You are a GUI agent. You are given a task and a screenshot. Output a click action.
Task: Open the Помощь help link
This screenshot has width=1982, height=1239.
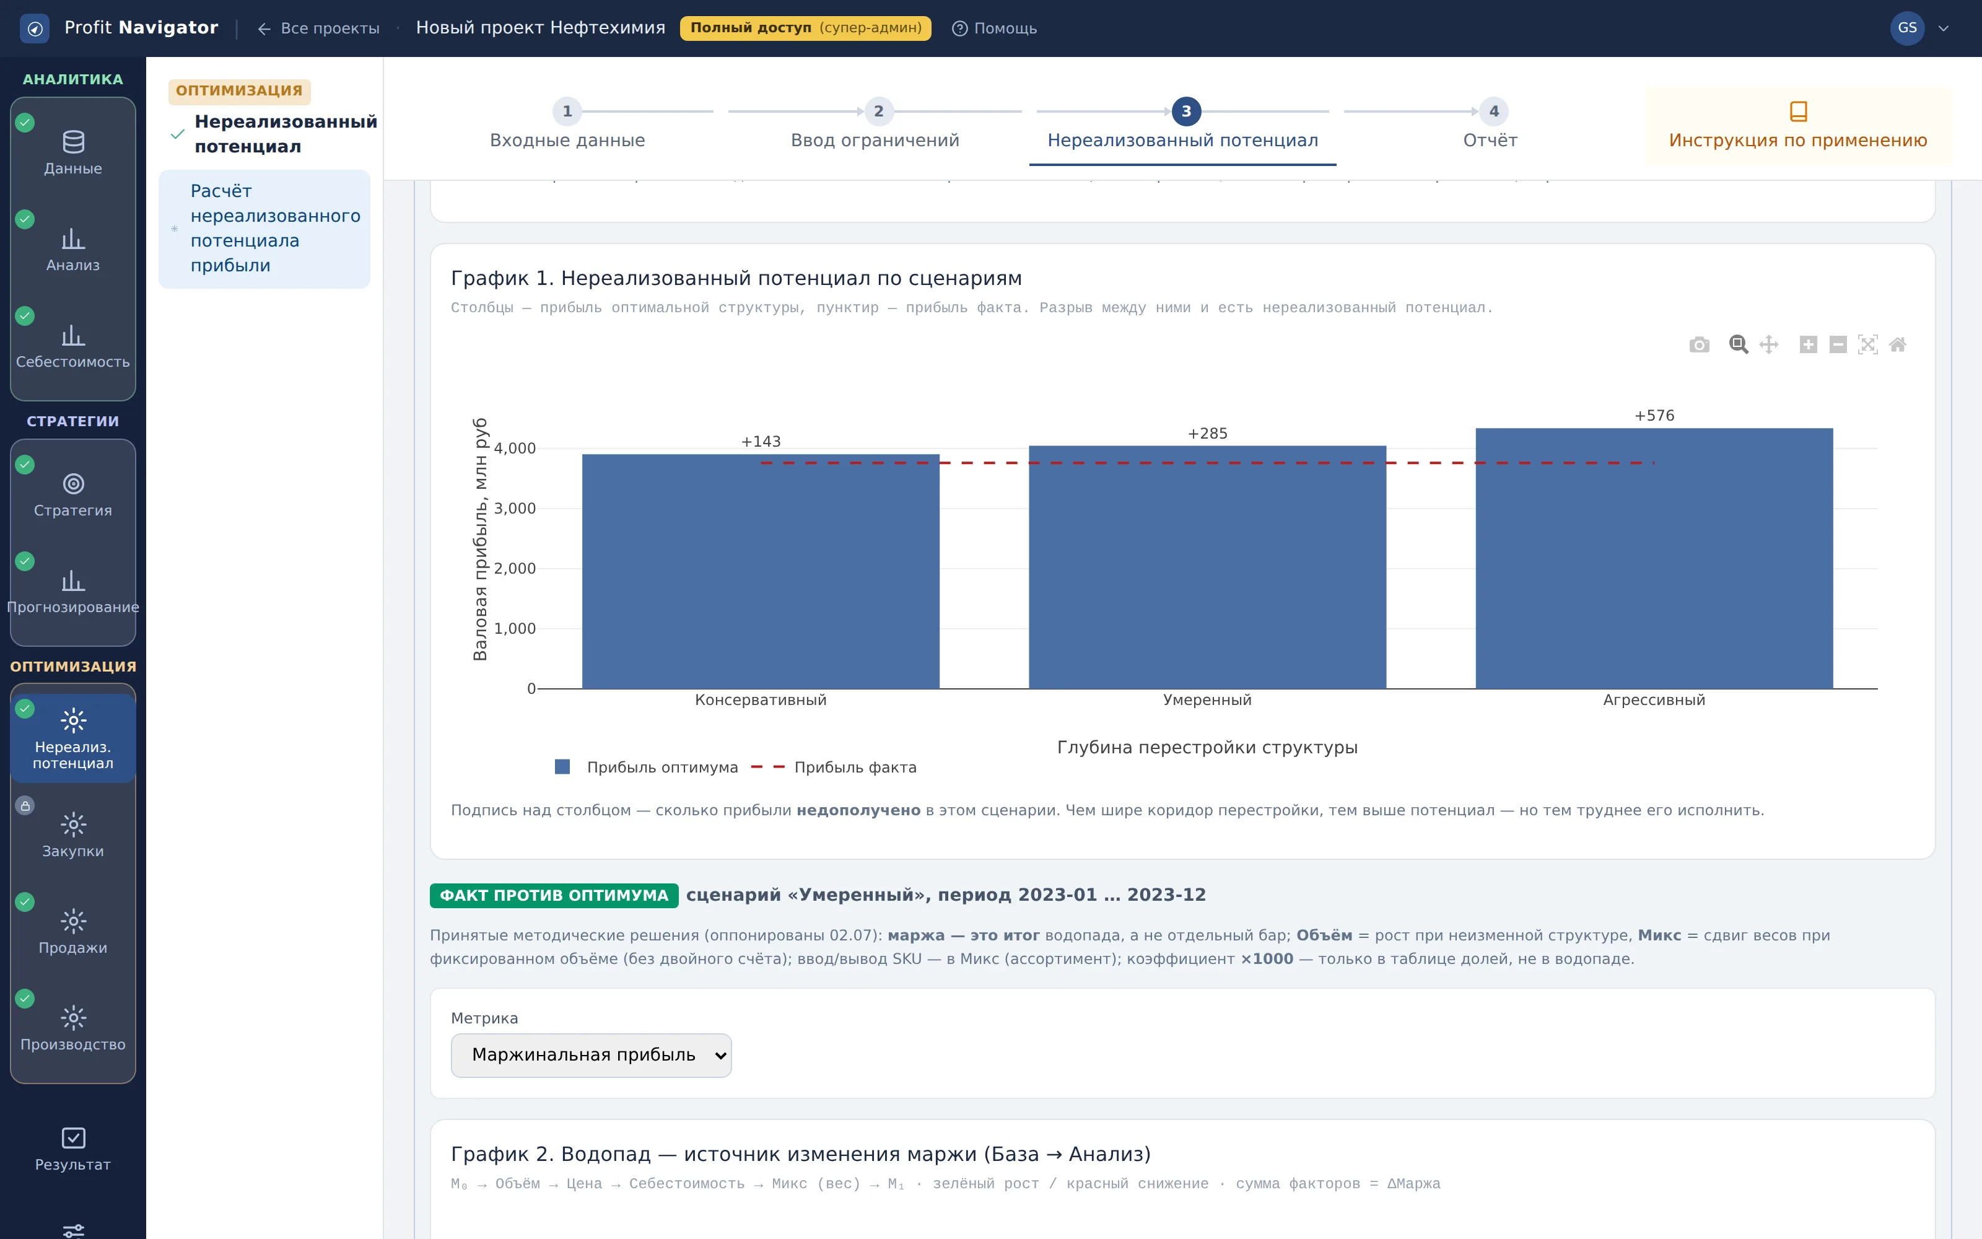[x=994, y=28]
